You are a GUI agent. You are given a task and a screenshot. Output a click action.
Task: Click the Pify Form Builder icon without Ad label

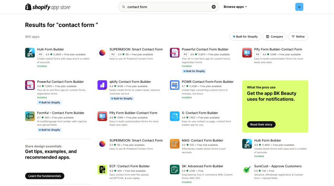click(102, 116)
